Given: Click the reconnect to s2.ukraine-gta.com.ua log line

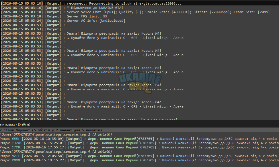Looking at the screenshot, I should [x=91, y=3].
